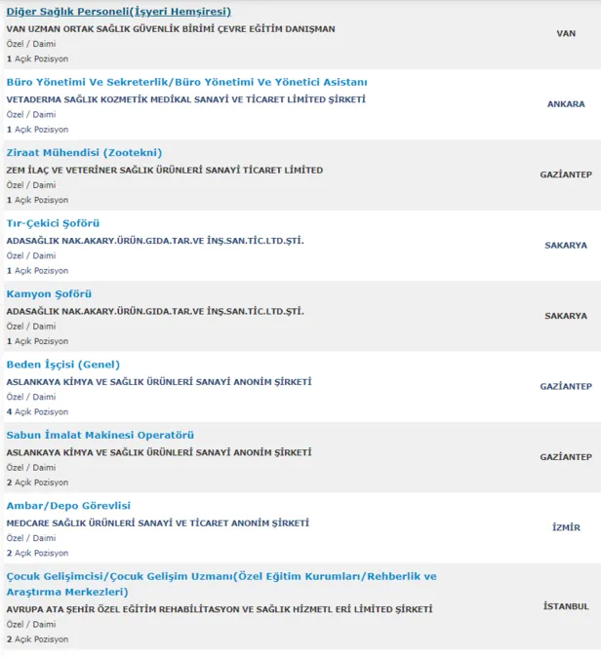The height and width of the screenshot is (657, 601).
Task: Open the Ambar/Depo Görevlisi job posting
Action: pyautogui.click(x=68, y=506)
